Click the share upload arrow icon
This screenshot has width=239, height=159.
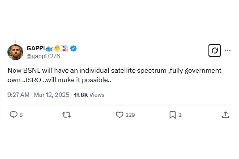(225, 114)
